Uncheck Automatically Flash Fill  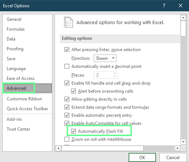tap(73, 131)
